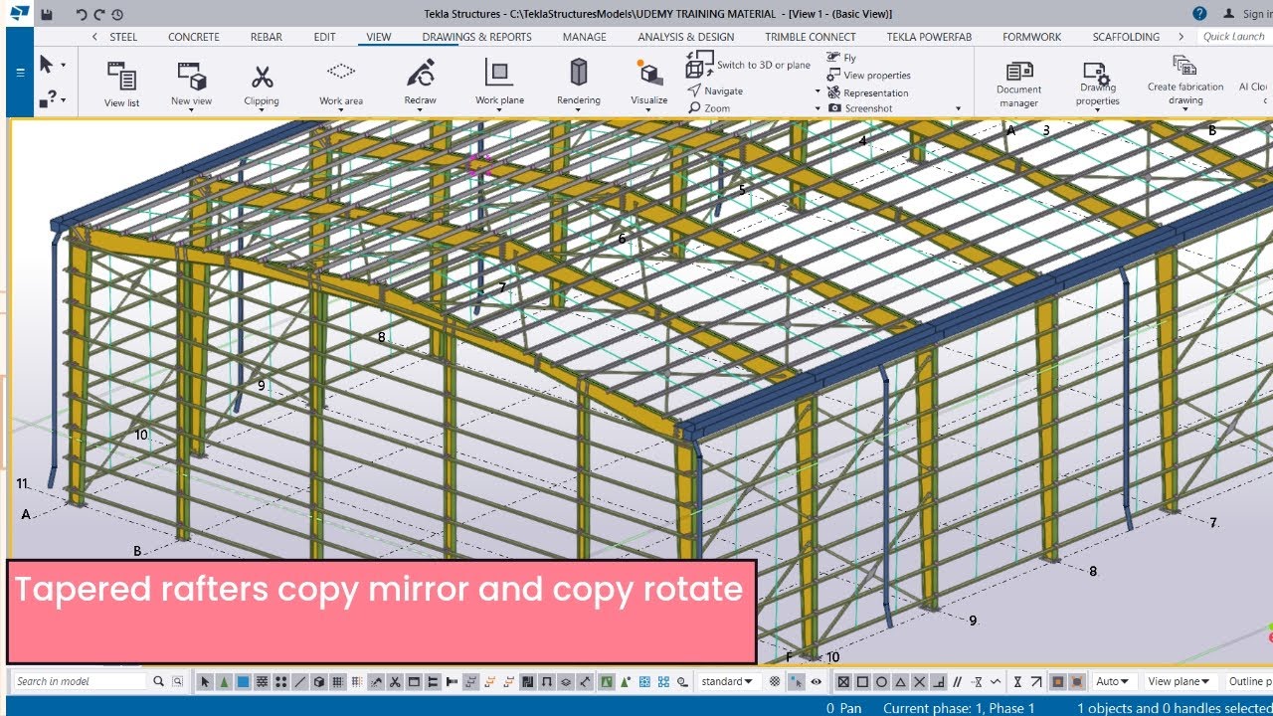Click Switch to 3D or plane
The height and width of the screenshot is (716, 1273).
(x=749, y=66)
